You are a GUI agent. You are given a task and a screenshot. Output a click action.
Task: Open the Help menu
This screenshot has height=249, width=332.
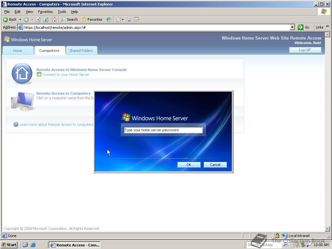pos(74,12)
